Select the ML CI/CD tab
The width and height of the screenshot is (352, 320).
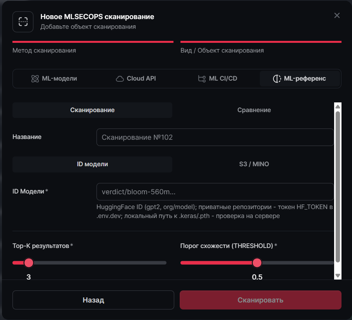point(217,78)
